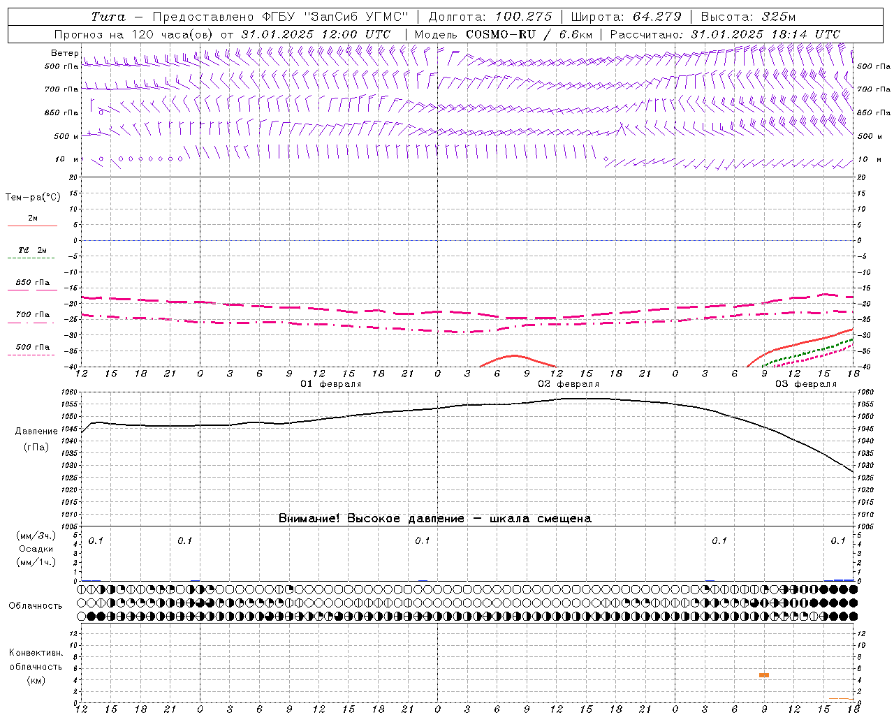
Task: Click the longitude value "Долгота: 100.275"
Action: [490, 16]
